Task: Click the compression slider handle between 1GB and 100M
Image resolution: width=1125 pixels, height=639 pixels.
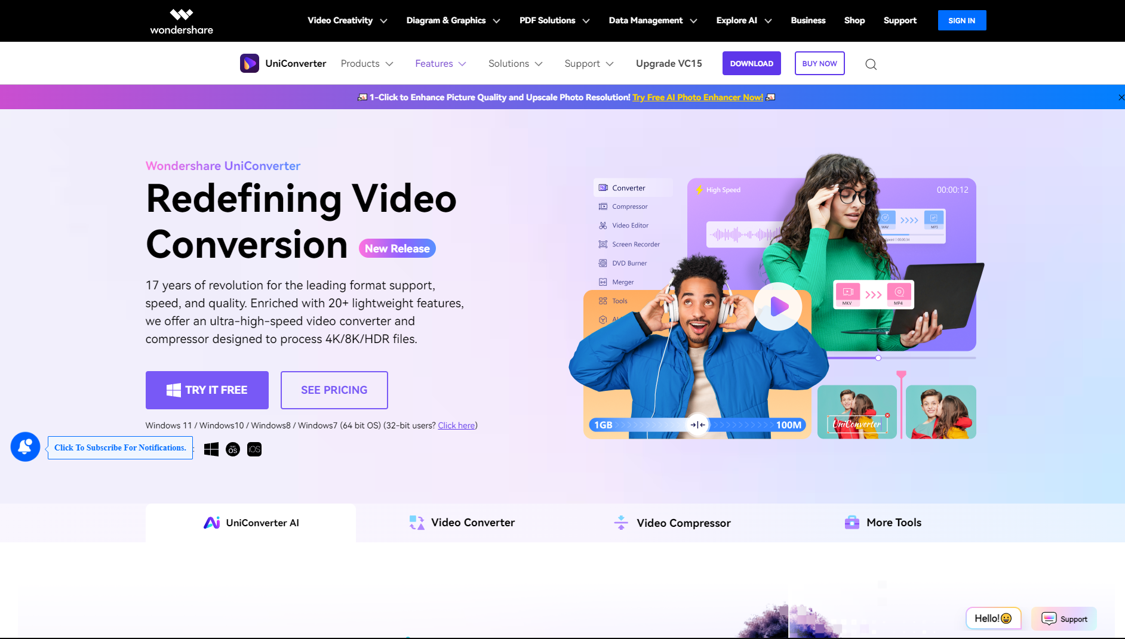Action: click(x=697, y=425)
